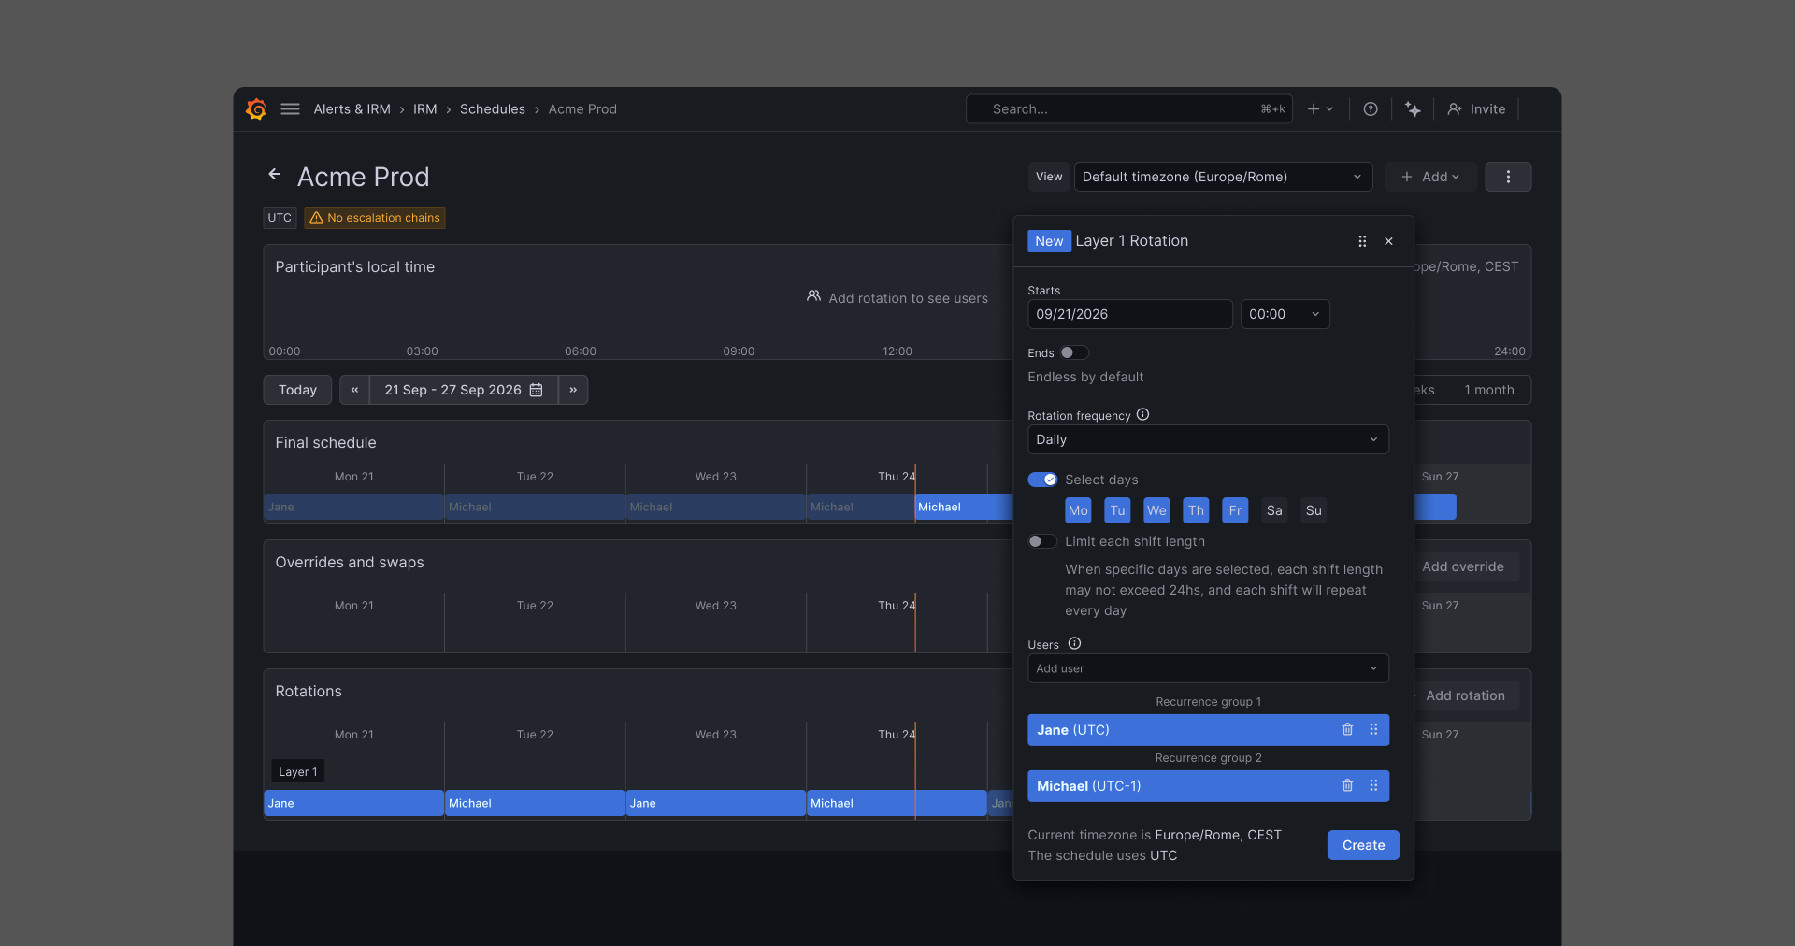Select Su day button
This screenshot has width=1795, height=946.
point(1314,510)
